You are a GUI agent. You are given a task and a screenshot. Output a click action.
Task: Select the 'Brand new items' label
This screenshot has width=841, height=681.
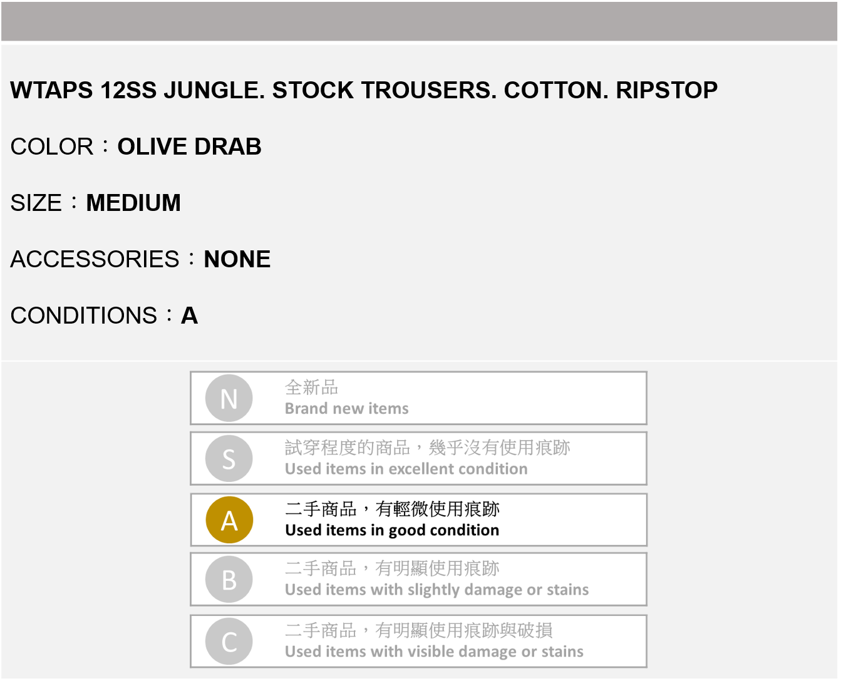tap(346, 409)
